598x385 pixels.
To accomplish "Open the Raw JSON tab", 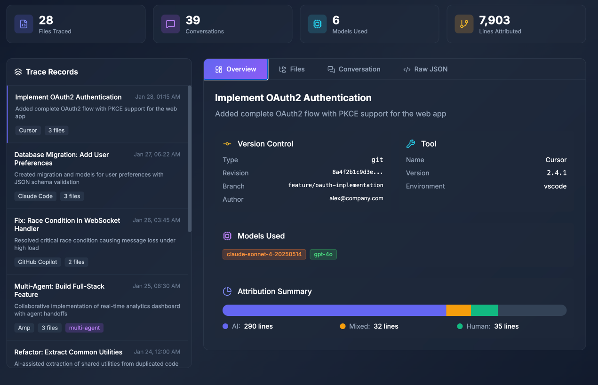I will point(425,70).
